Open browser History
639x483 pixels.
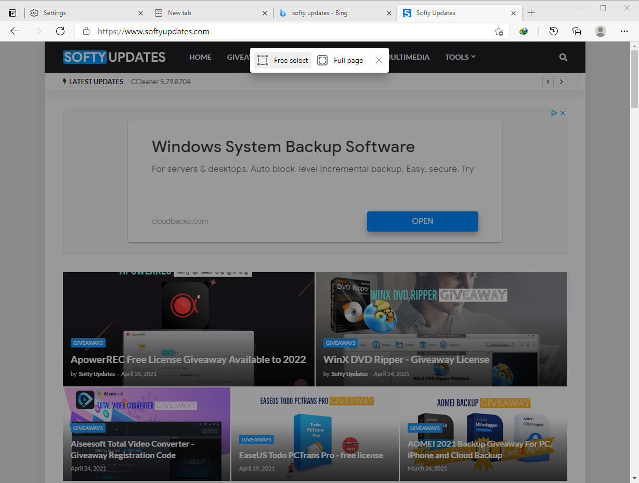coord(554,31)
